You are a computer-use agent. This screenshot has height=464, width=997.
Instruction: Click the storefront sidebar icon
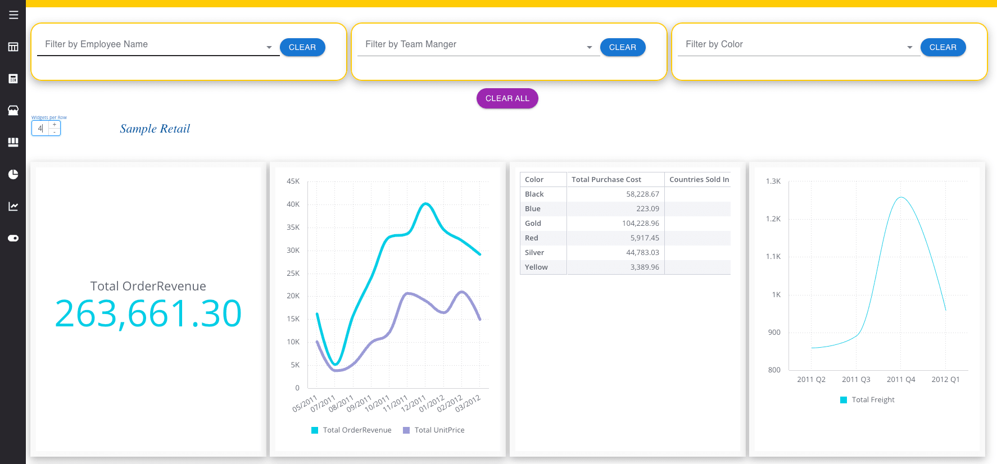click(13, 110)
